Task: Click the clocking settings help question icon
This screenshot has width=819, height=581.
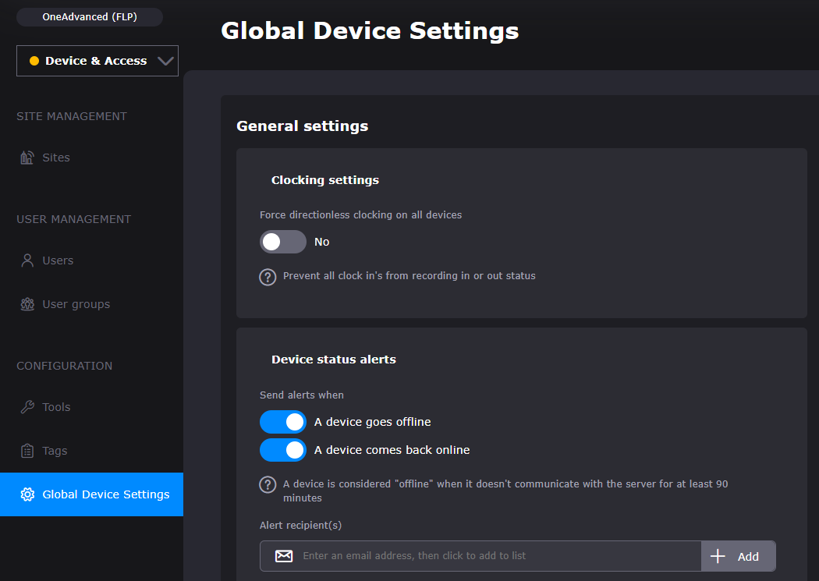Action: tap(268, 276)
